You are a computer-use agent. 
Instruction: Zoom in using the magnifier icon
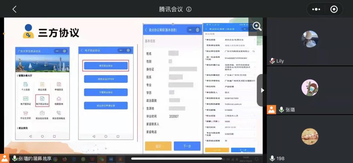click(257, 27)
